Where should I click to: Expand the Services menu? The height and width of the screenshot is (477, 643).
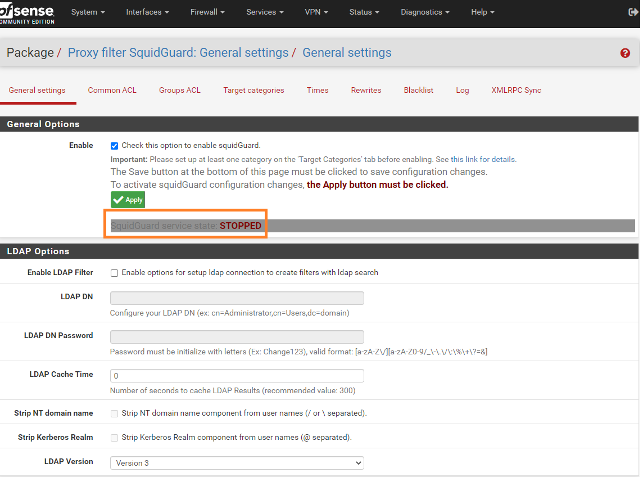[x=265, y=12]
